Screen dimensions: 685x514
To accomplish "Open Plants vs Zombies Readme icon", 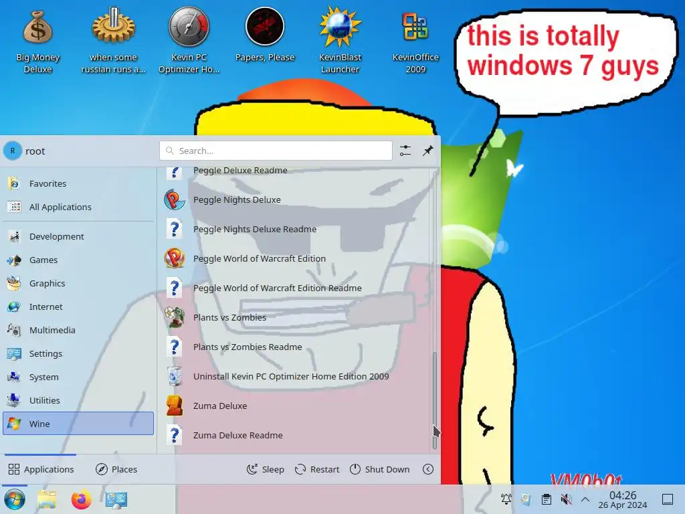I will pyautogui.click(x=175, y=347).
